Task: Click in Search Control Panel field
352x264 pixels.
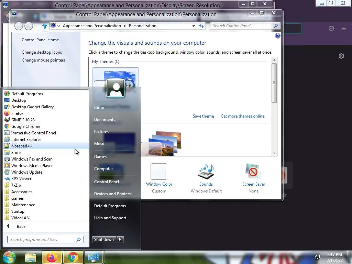Action: (245, 26)
